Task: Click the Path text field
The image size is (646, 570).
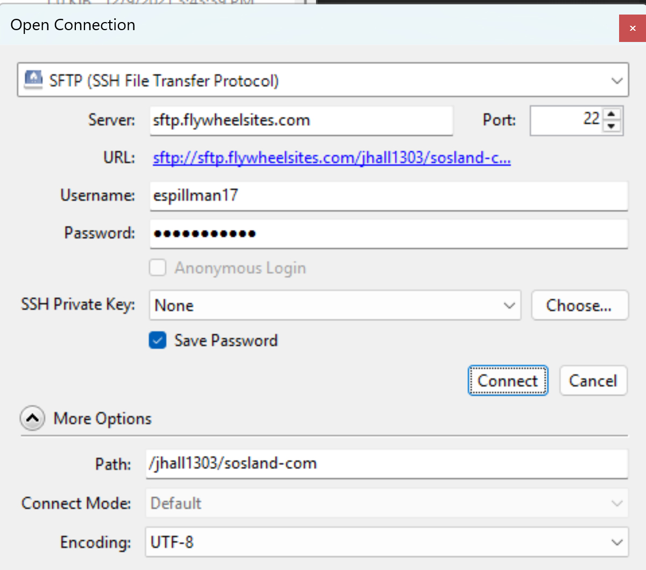Action: point(387,463)
